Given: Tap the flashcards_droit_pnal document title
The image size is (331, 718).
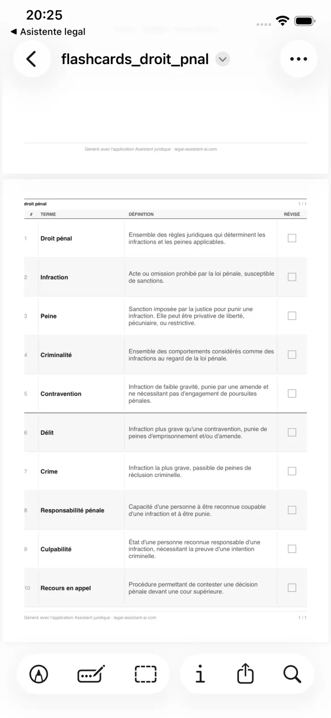Looking at the screenshot, I should pos(135,59).
